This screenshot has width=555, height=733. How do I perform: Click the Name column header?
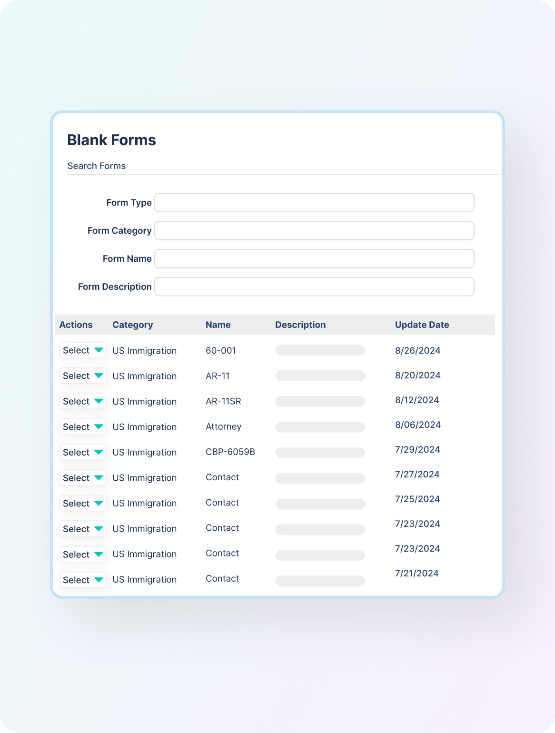pyautogui.click(x=218, y=325)
